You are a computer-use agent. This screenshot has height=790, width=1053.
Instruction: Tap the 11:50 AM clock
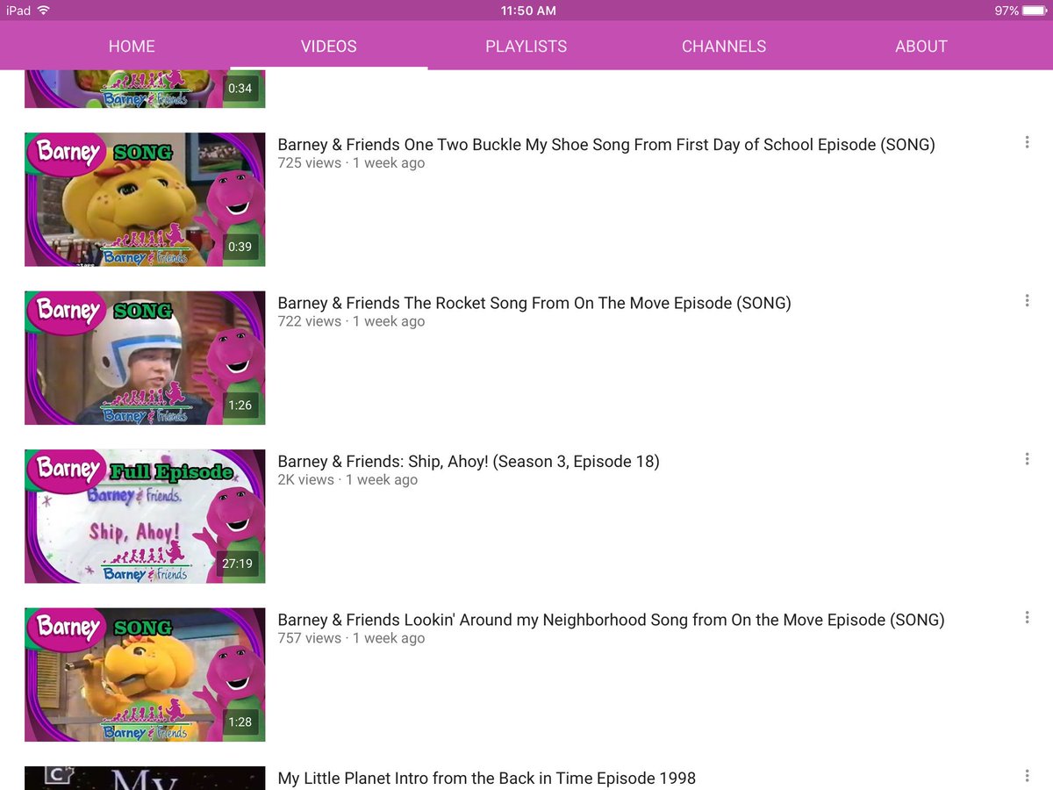pos(528,11)
